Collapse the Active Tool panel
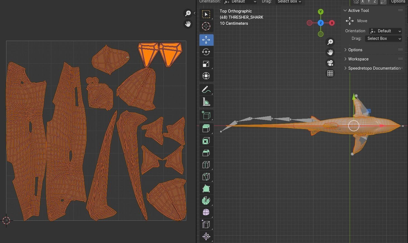The height and width of the screenshot is (243, 408). (345, 11)
